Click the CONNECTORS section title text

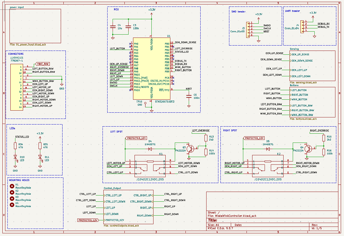click(16, 54)
